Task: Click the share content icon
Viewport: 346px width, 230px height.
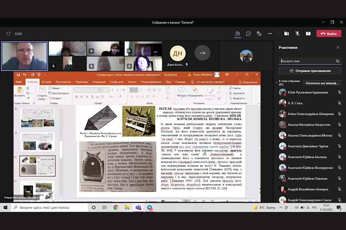Action: (x=308, y=34)
